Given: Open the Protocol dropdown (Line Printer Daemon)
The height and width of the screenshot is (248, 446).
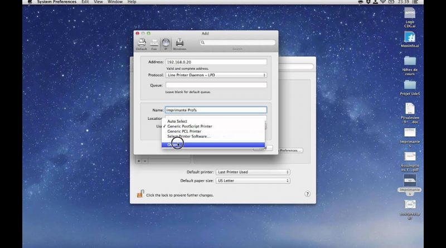Looking at the screenshot, I should 216,75.
